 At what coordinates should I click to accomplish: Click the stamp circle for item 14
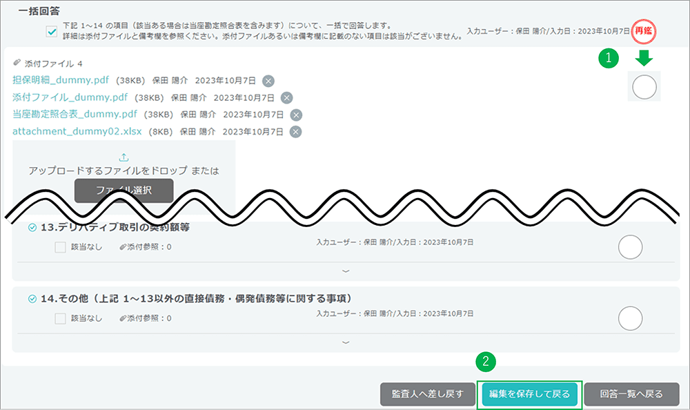coord(631,318)
